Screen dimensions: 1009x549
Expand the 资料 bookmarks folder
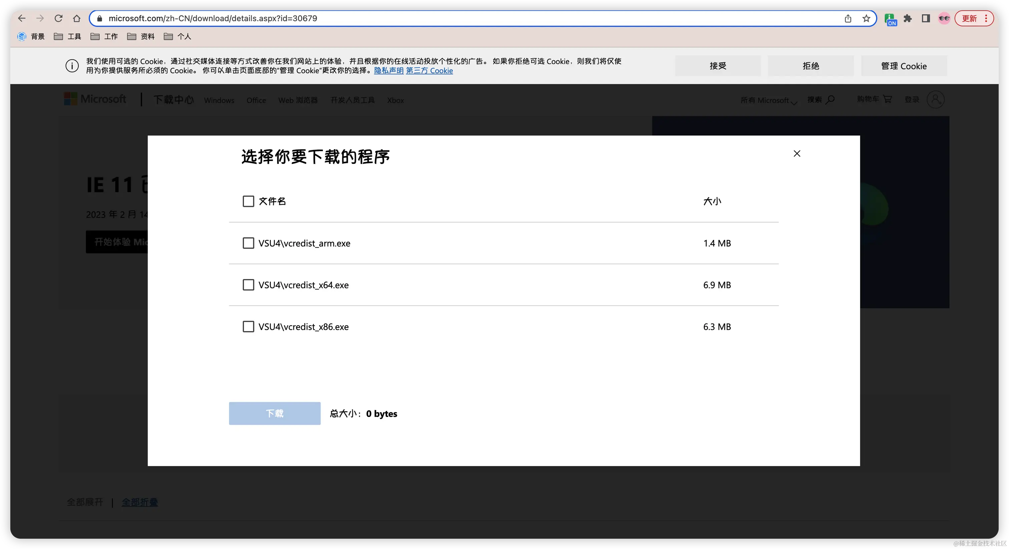point(141,36)
